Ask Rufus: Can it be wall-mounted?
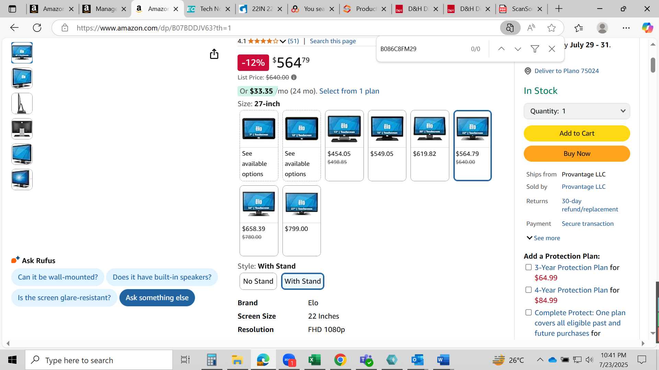The image size is (659, 370). click(58, 277)
